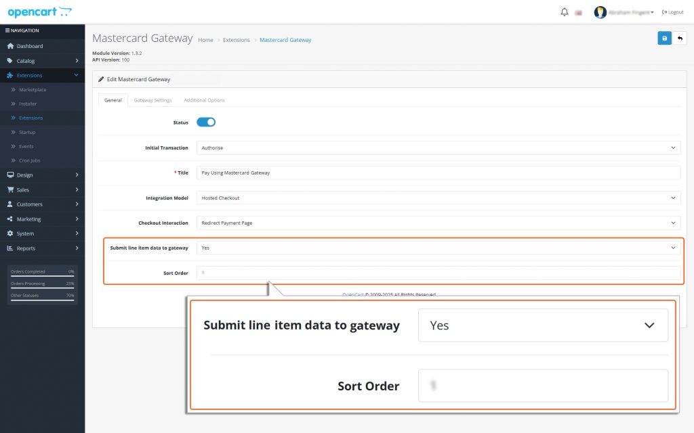Toggle the Status switch off

pos(206,122)
